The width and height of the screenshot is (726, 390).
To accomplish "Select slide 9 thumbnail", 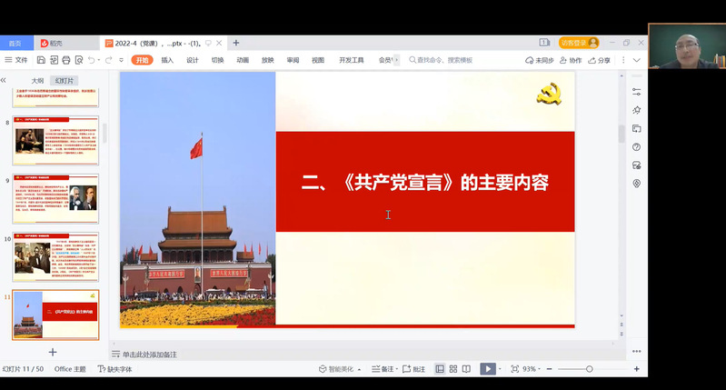I will click(x=55, y=198).
